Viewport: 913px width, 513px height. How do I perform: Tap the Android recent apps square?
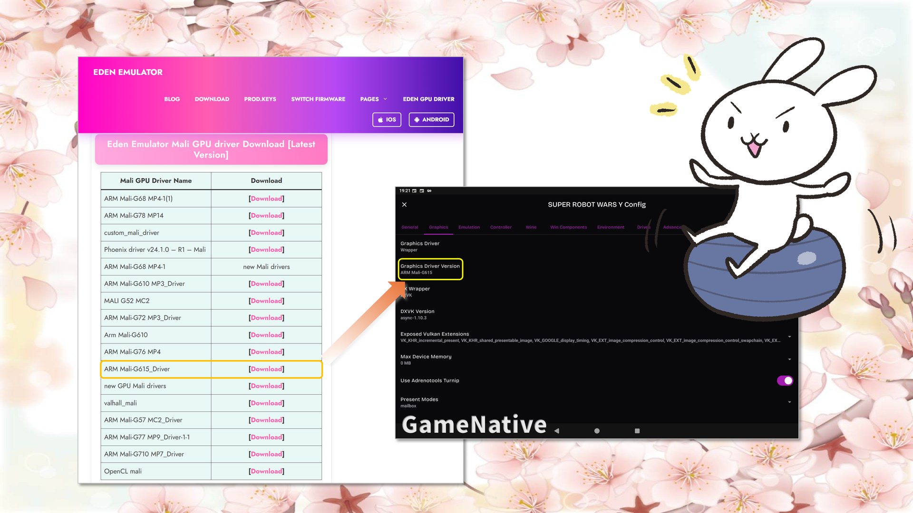pos(637,431)
